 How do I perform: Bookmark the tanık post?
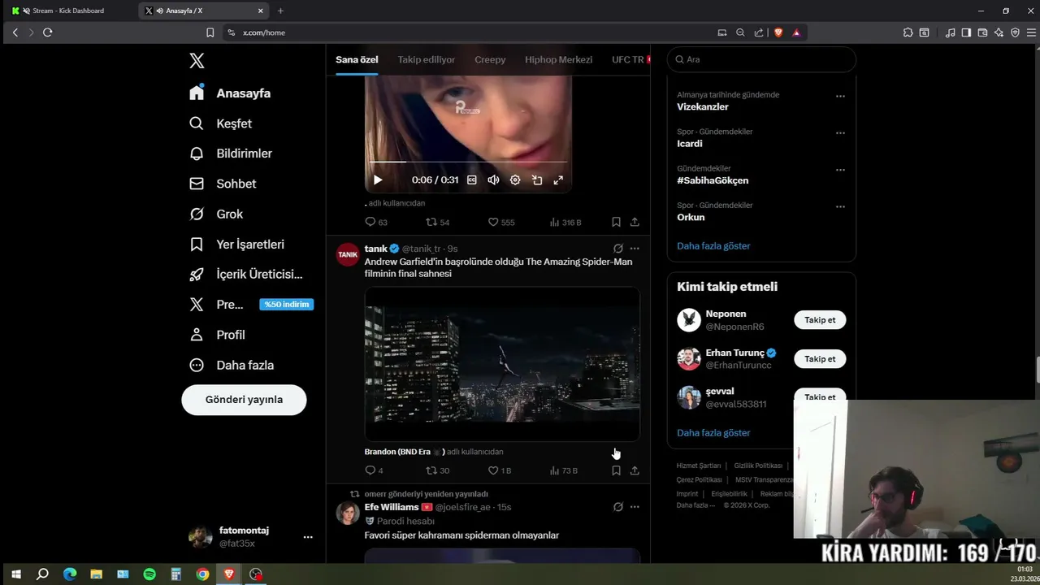coord(616,470)
